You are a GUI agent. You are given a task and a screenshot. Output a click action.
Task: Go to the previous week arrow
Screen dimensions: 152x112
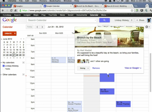[x=37, y=27]
